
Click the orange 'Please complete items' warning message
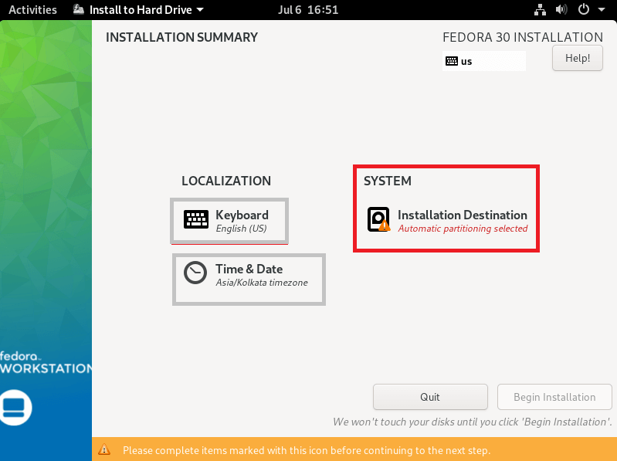(307, 450)
